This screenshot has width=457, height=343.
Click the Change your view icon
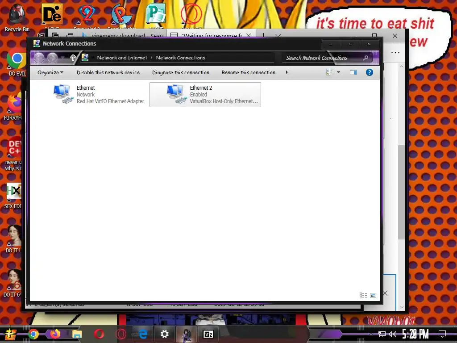point(330,72)
